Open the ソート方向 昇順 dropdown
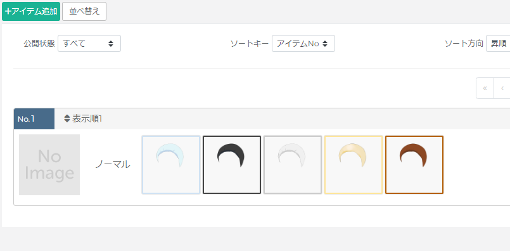The width and height of the screenshot is (510, 251). 498,44
